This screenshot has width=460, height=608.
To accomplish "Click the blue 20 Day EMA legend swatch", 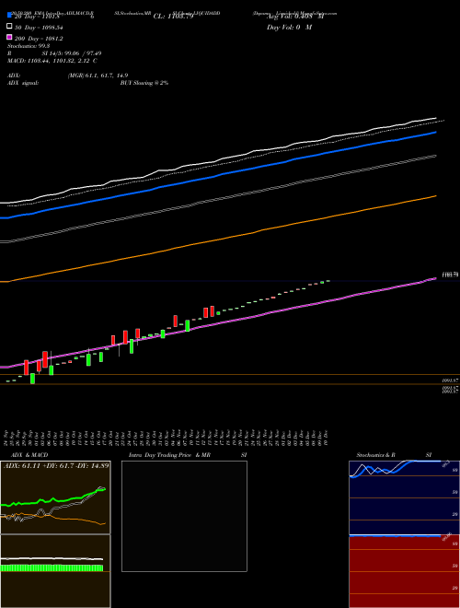I will click(10, 15).
